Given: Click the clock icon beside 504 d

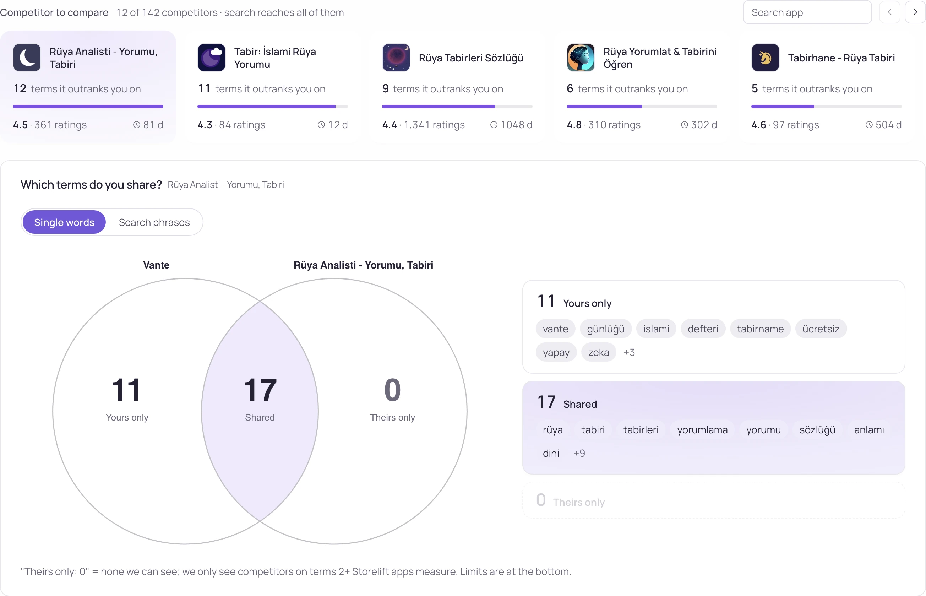Looking at the screenshot, I should coord(869,125).
